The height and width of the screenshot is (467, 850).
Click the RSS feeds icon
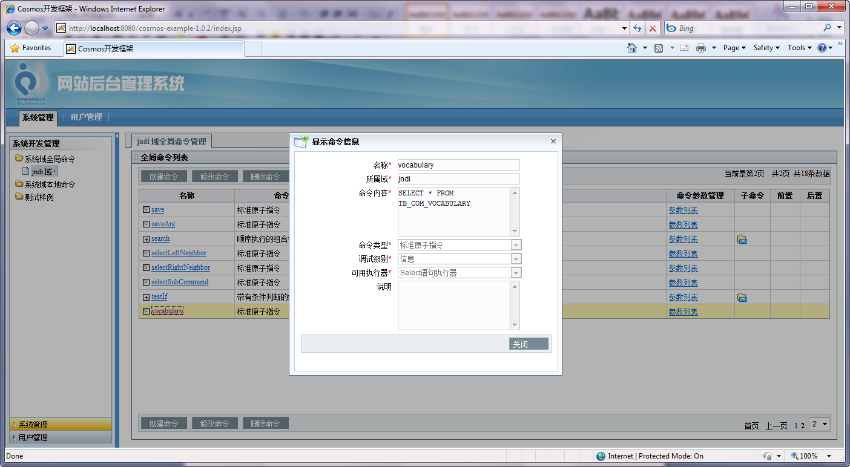[659, 48]
